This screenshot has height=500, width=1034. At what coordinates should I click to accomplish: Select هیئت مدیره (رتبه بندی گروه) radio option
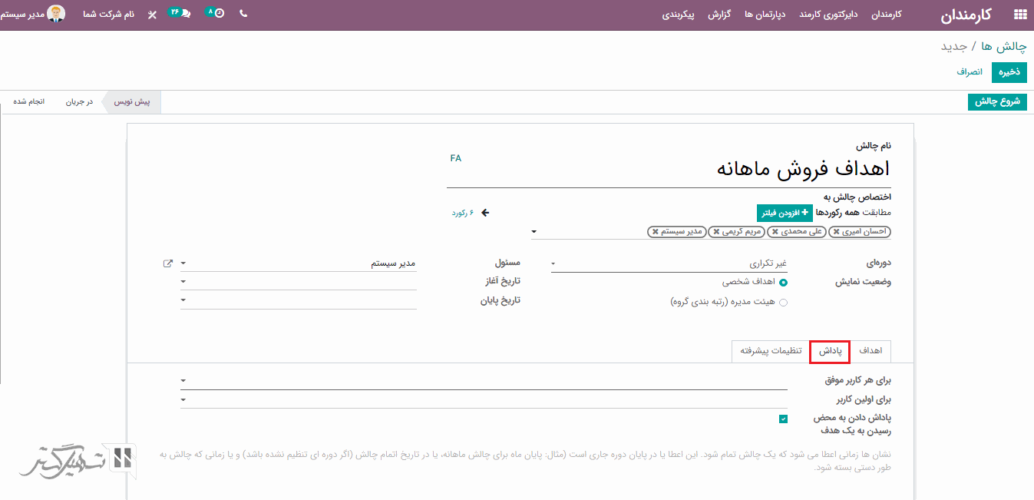[783, 303]
